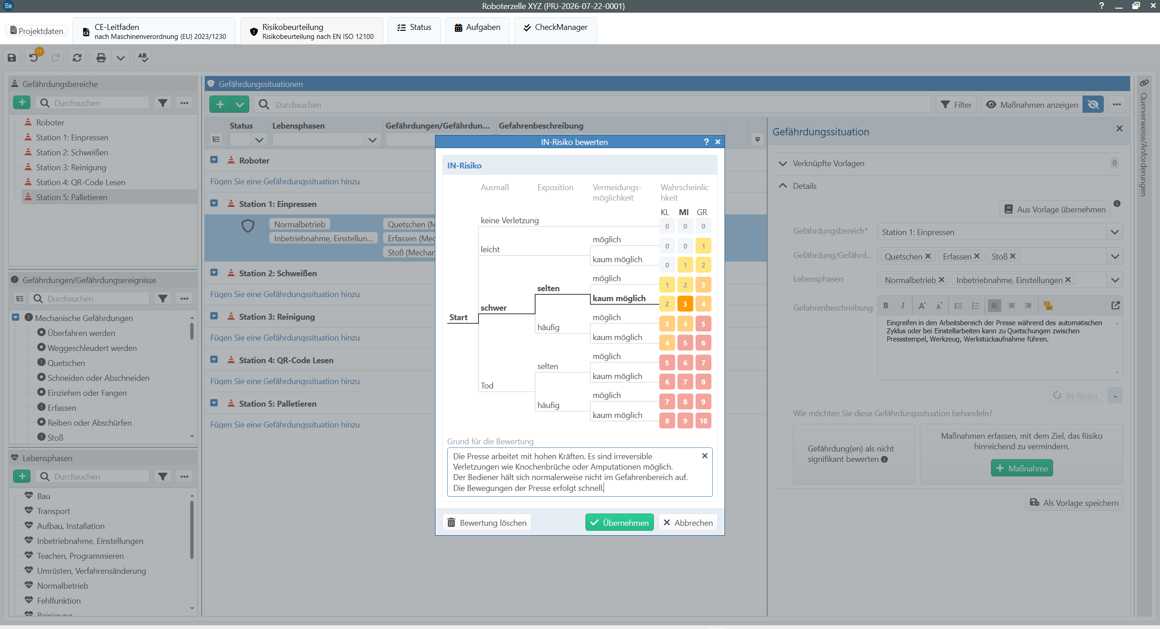Open the CheckManager tab
Image resolution: width=1160 pixels, height=629 pixels.
click(x=556, y=27)
